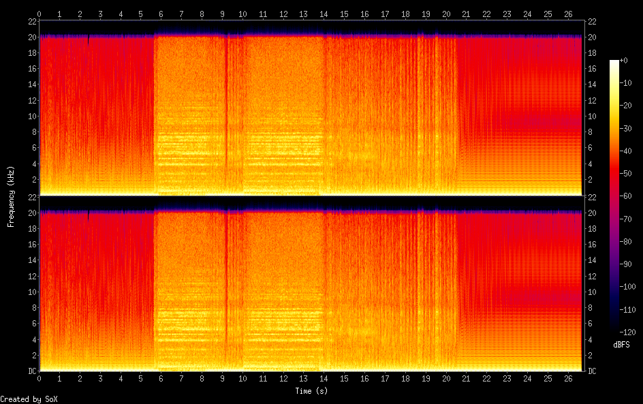Click the "Time (s)" axis label
This screenshot has height=404, width=643.
tap(310, 391)
